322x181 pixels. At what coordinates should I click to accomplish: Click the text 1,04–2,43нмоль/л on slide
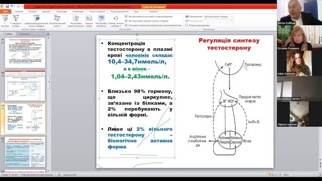point(140,76)
